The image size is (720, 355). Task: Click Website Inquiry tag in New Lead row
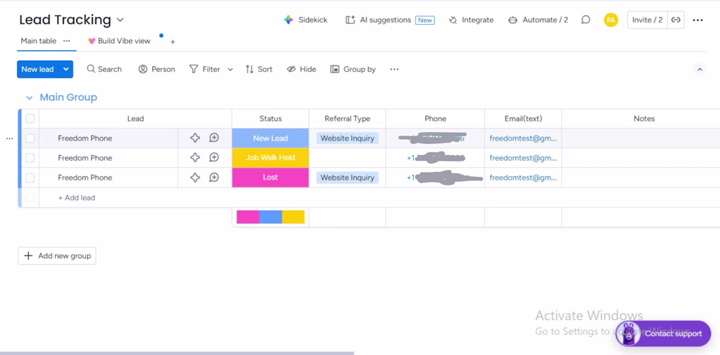tap(347, 138)
